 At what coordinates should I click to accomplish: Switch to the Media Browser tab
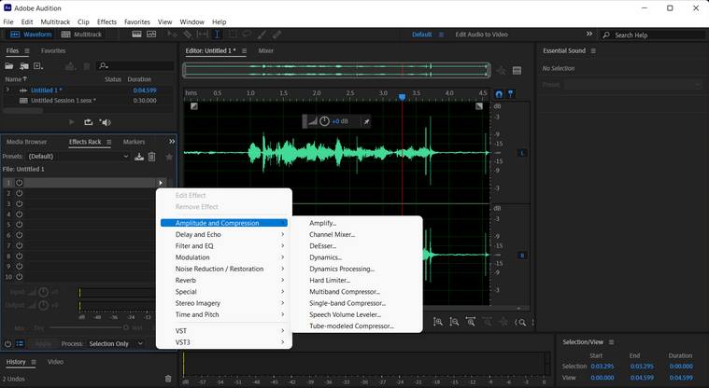pyautogui.click(x=27, y=142)
